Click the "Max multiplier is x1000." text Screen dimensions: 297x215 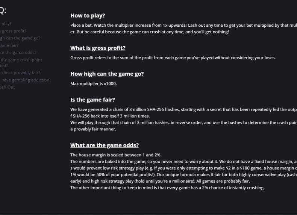coord(93,83)
